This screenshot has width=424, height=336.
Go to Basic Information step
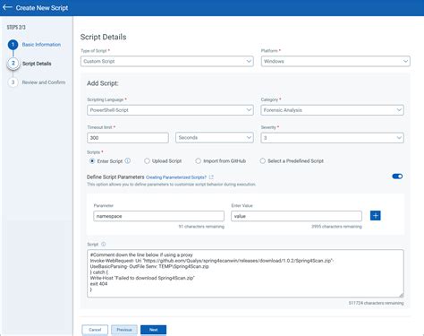click(x=41, y=45)
